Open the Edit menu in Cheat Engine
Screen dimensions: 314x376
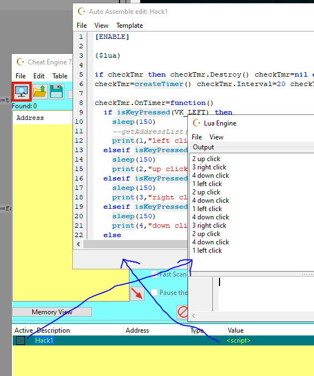pos(39,76)
